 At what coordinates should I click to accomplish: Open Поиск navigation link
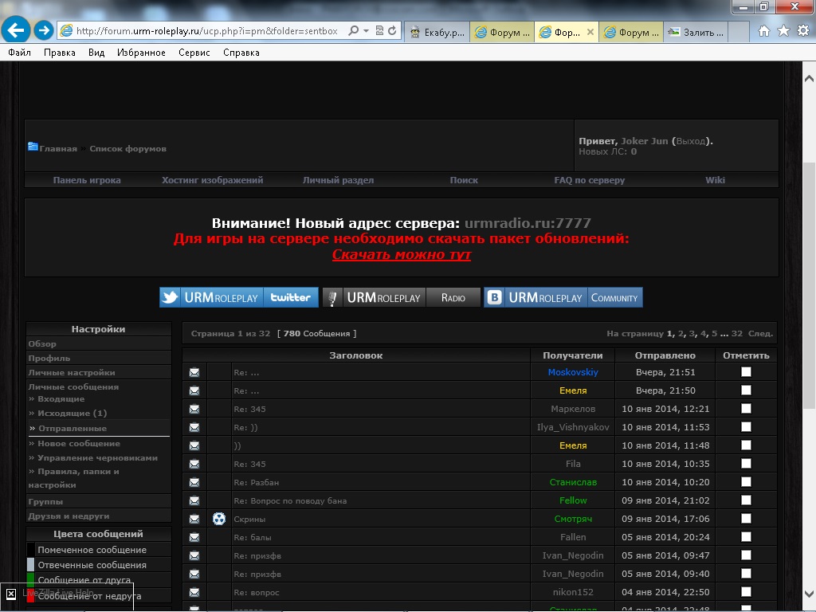click(464, 180)
